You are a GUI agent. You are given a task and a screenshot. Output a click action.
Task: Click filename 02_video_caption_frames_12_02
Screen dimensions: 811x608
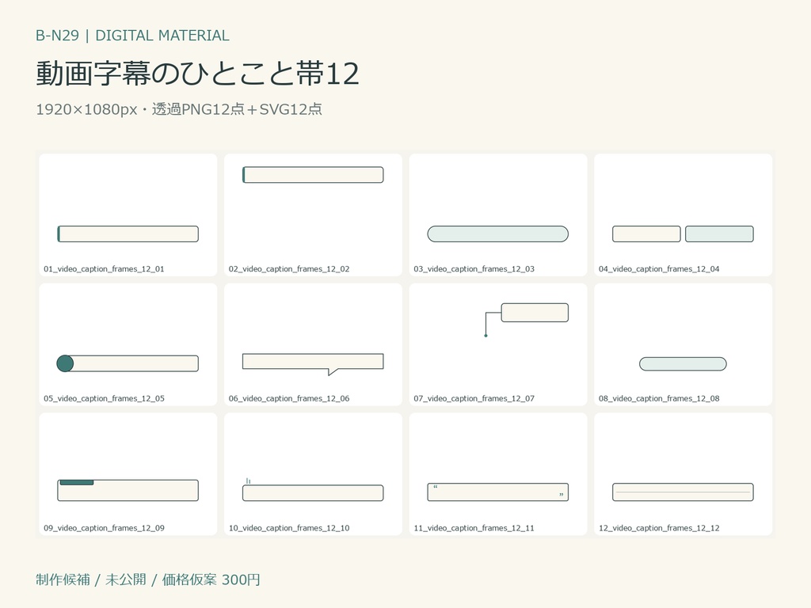[x=289, y=269]
